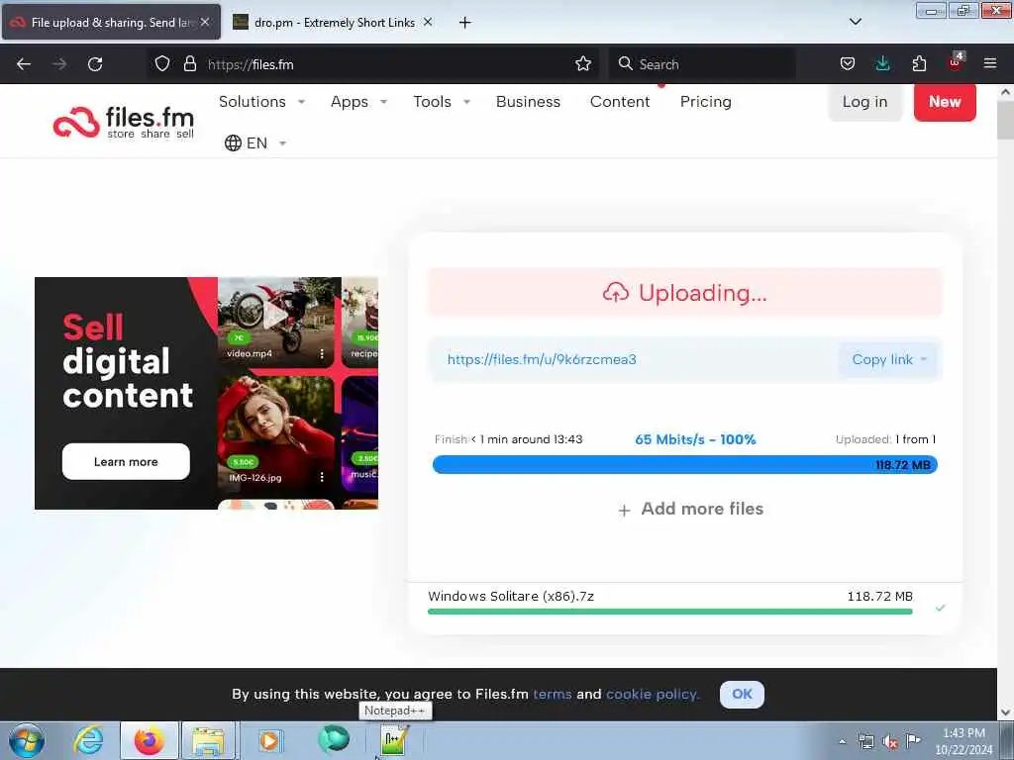Click the video.mp4 motorcycle thumbnail

(278, 322)
